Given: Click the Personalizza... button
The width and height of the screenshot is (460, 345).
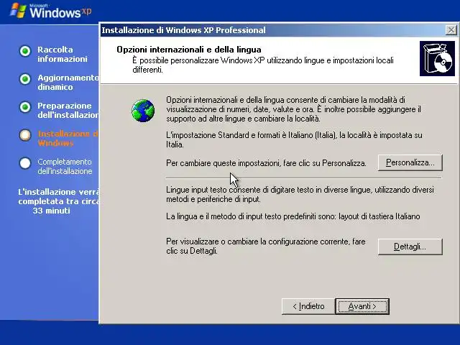Looking at the screenshot, I should (410, 162).
